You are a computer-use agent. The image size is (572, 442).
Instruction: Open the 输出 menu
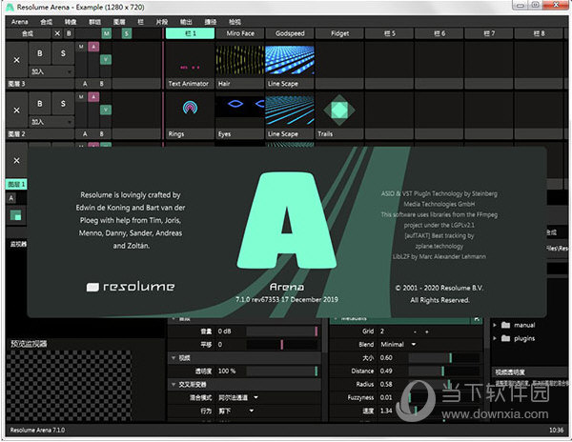(186, 22)
